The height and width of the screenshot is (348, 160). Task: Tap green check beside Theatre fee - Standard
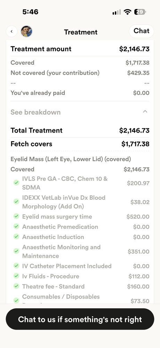(x=16, y=286)
